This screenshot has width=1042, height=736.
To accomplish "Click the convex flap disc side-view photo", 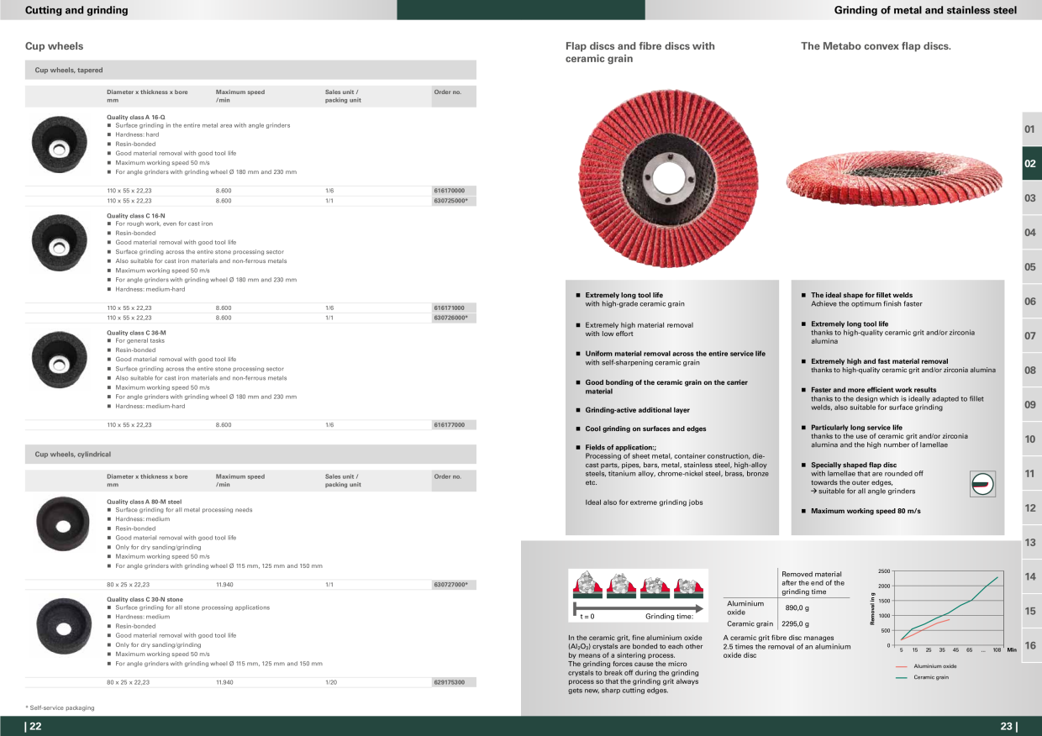I will tap(894, 177).
